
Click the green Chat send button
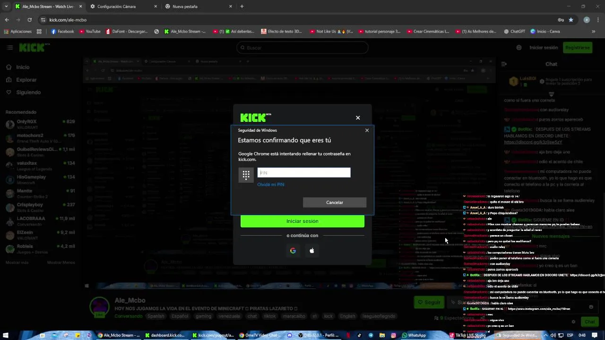(590, 322)
